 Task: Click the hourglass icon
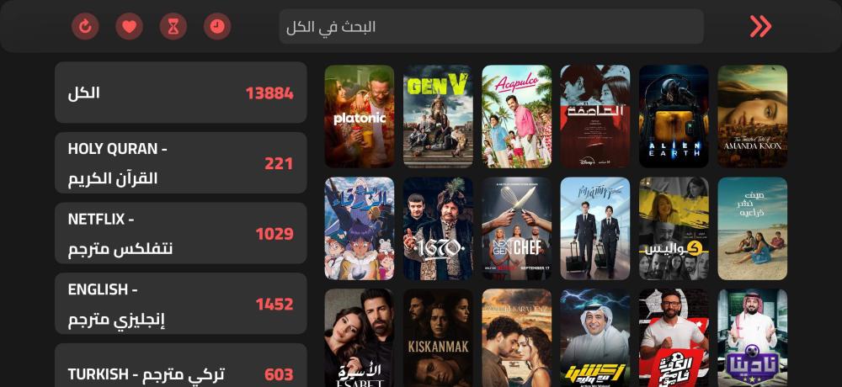click(173, 26)
